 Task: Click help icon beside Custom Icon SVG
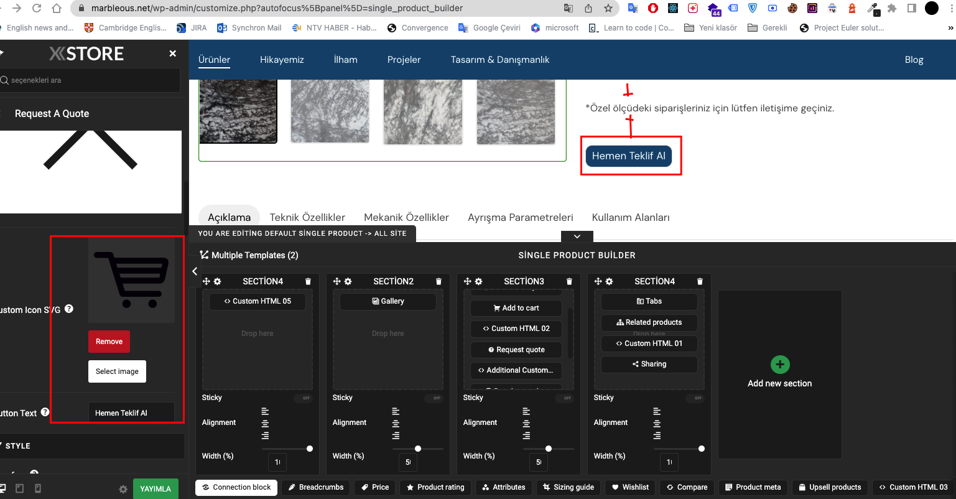point(69,309)
